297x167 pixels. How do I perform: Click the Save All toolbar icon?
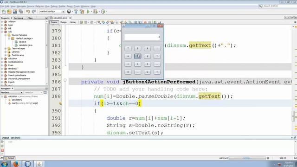point(20,12)
